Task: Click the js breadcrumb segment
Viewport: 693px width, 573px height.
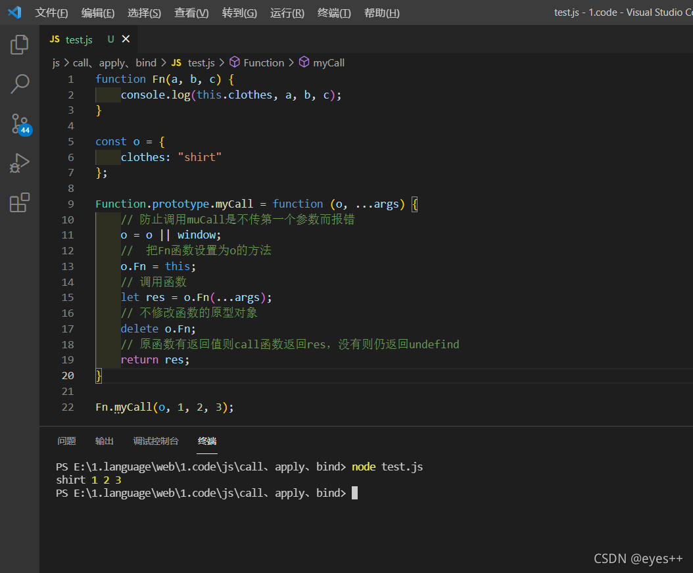Action: [x=56, y=63]
